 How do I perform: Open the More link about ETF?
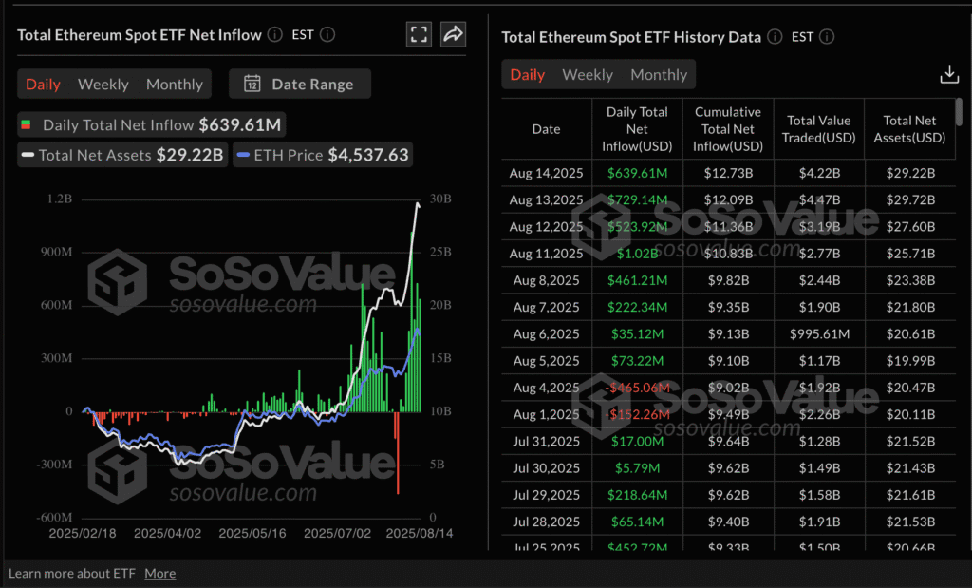coord(159,574)
